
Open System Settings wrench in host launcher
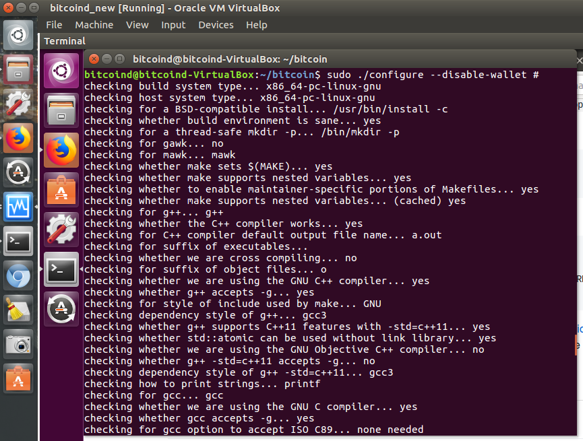(18, 104)
